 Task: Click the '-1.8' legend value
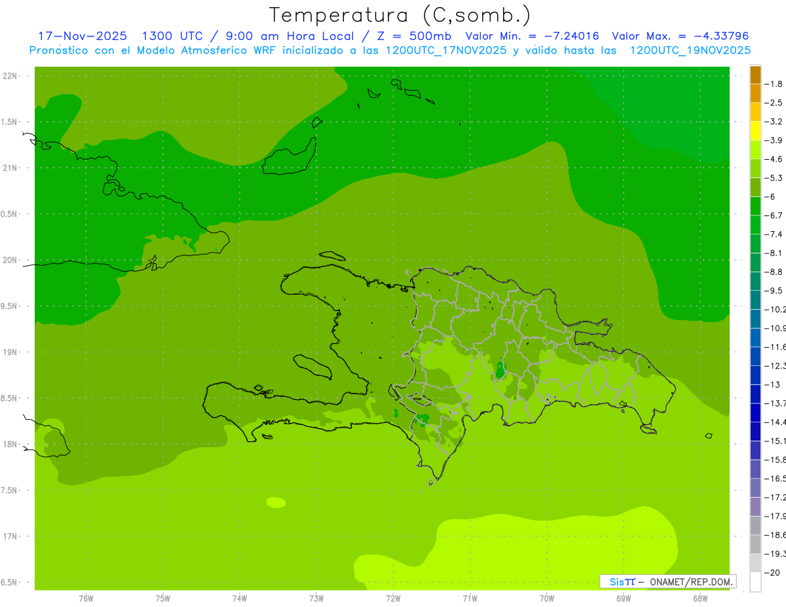point(774,84)
